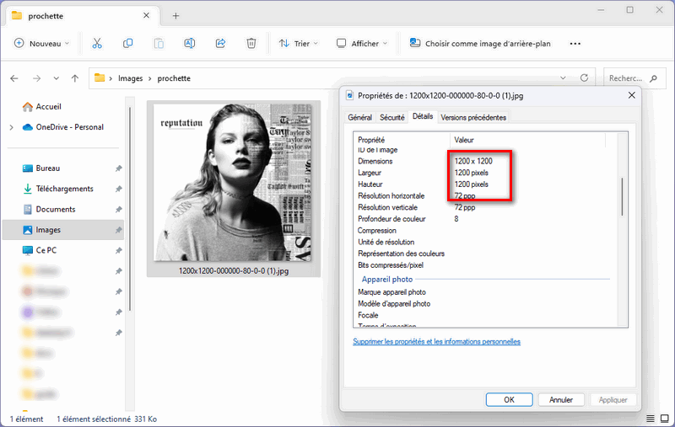Click the Appliquer button
The width and height of the screenshot is (675, 427).
613,399
